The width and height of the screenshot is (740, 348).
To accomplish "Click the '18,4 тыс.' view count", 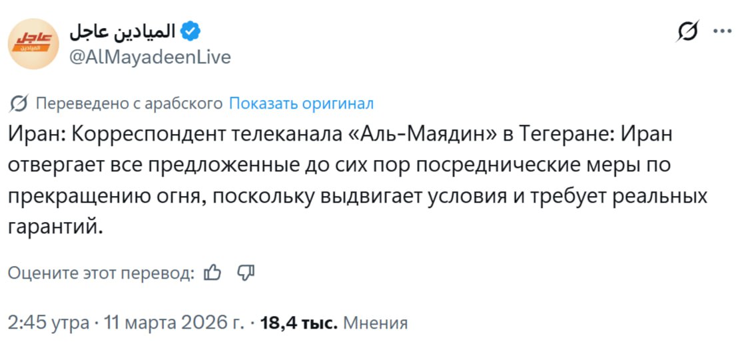I will pos(299,323).
